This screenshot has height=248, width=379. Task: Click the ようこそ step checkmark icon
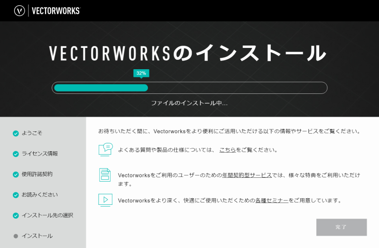[x=16, y=133]
